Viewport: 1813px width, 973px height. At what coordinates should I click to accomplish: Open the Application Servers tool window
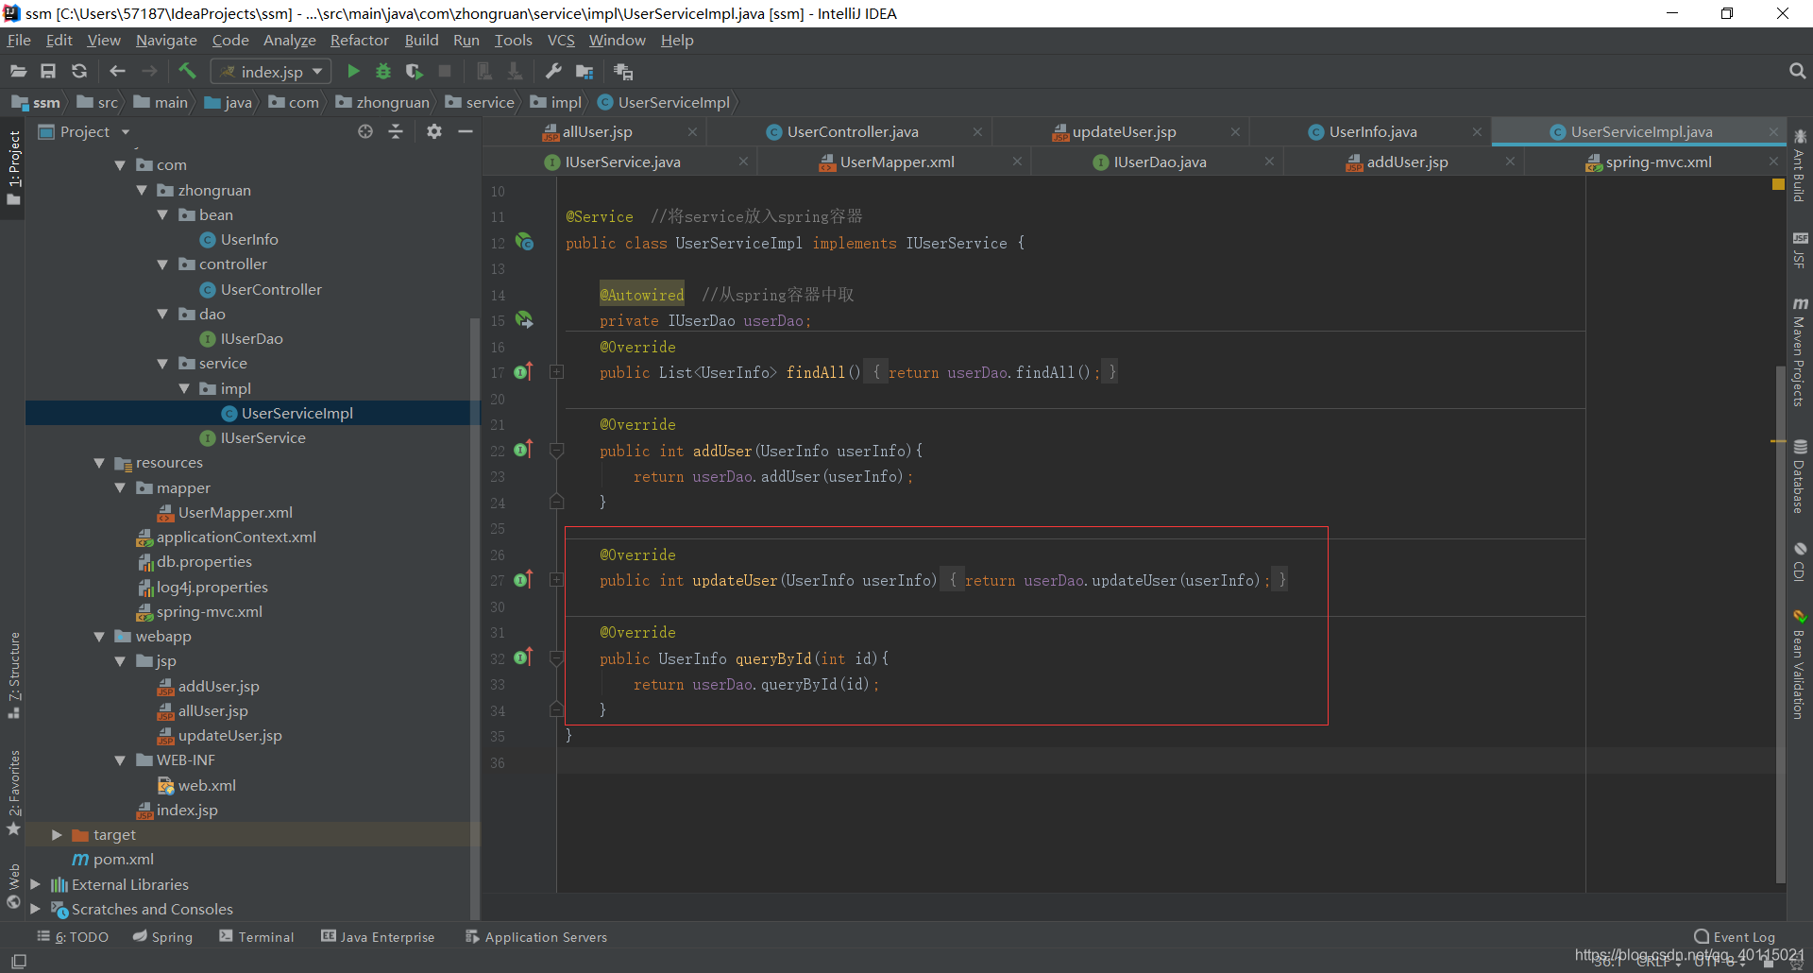point(536,936)
